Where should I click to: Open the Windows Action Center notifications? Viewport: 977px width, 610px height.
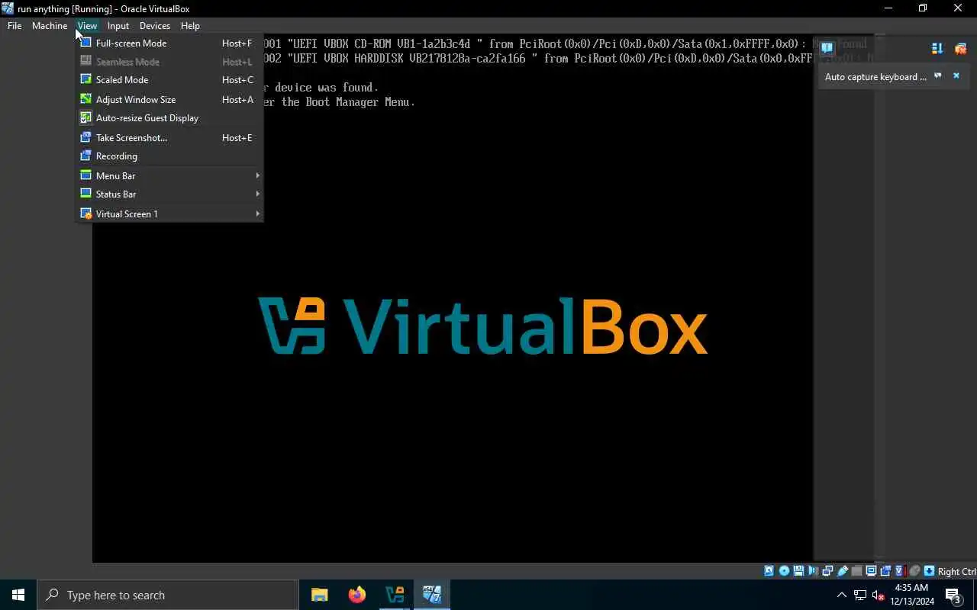click(x=953, y=595)
